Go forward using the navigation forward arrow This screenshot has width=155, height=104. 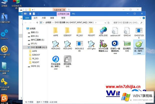point(30,22)
